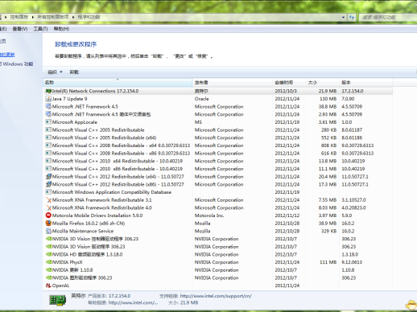Click the 英特尔 publisher cell in Intel row
This screenshot has width=417, height=312.
click(201, 91)
